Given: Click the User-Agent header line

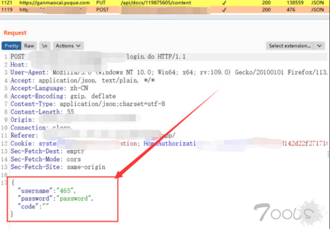Looking at the screenshot, I should tap(169, 73).
